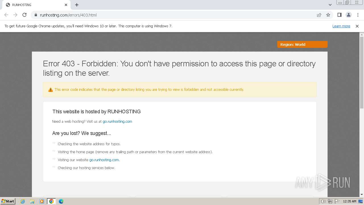Image resolution: width=364 pixels, height=205 pixels.
Task: Open File Explorer from the taskbar
Action: pos(32,201)
